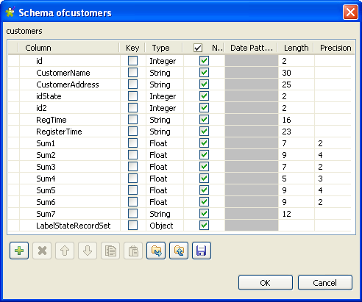The width and height of the screenshot is (362, 302).
Task: Uncheck nullable box for CustomerName
Action: 204,73
